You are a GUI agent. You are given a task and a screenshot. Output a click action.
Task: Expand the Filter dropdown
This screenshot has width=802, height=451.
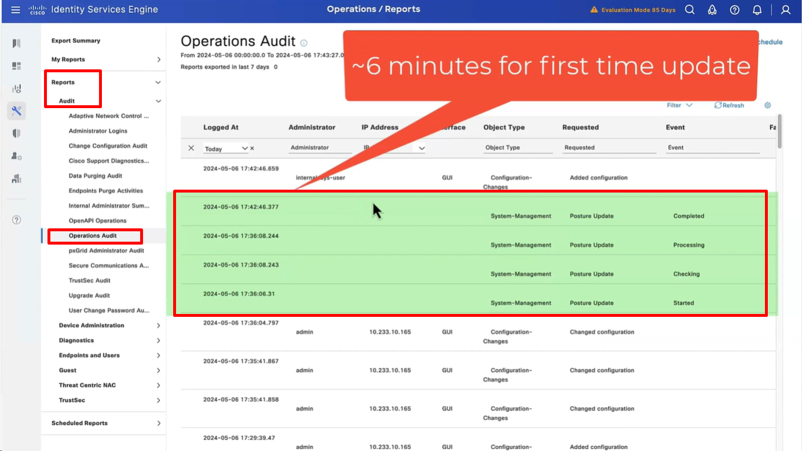pos(679,105)
